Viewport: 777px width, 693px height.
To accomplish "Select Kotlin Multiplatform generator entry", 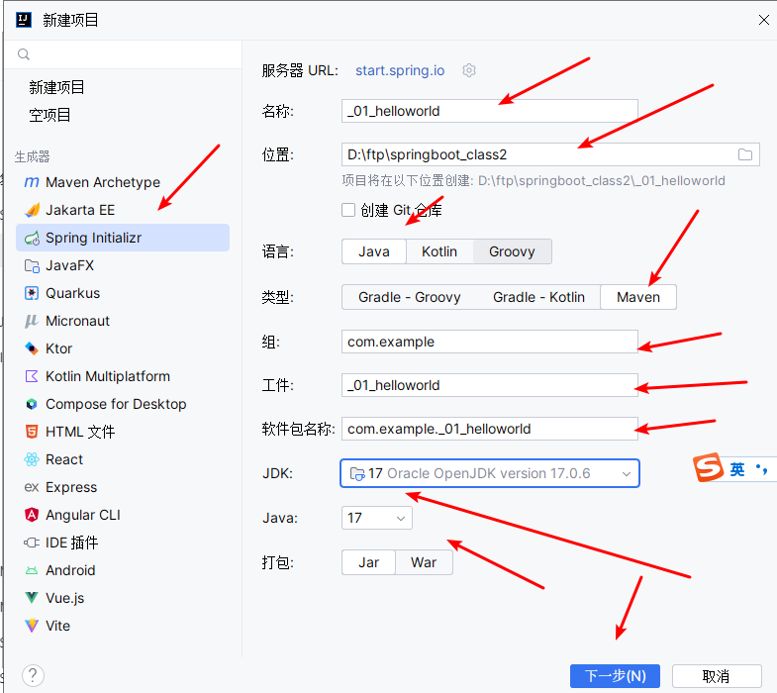I will coord(123,377).
